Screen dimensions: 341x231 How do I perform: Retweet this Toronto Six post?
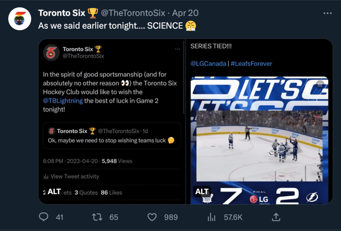97,217
